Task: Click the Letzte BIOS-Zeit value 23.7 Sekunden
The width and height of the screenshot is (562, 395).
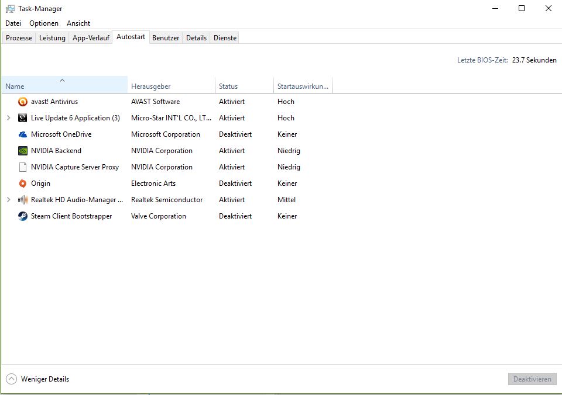Action: (534, 60)
